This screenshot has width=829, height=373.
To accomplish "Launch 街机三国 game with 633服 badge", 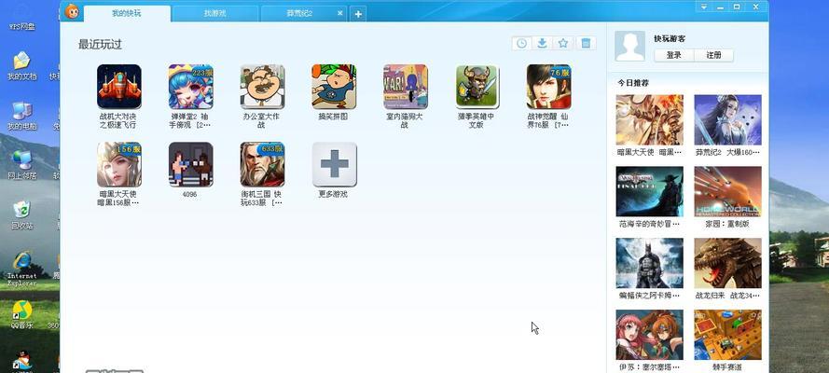I will [262, 164].
